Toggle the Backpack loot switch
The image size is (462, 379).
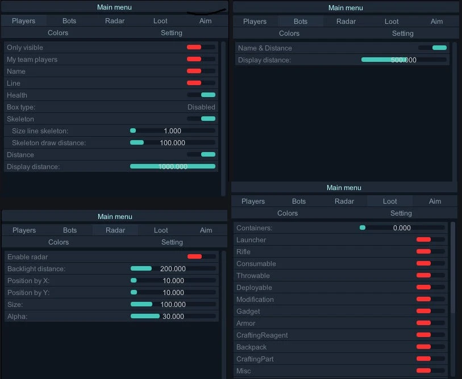click(430, 347)
